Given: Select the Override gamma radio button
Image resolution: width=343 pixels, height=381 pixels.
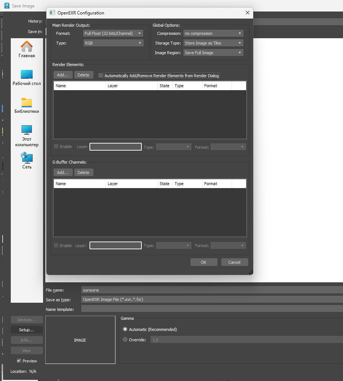Looking at the screenshot, I should pyautogui.click(x=125, y=339).
